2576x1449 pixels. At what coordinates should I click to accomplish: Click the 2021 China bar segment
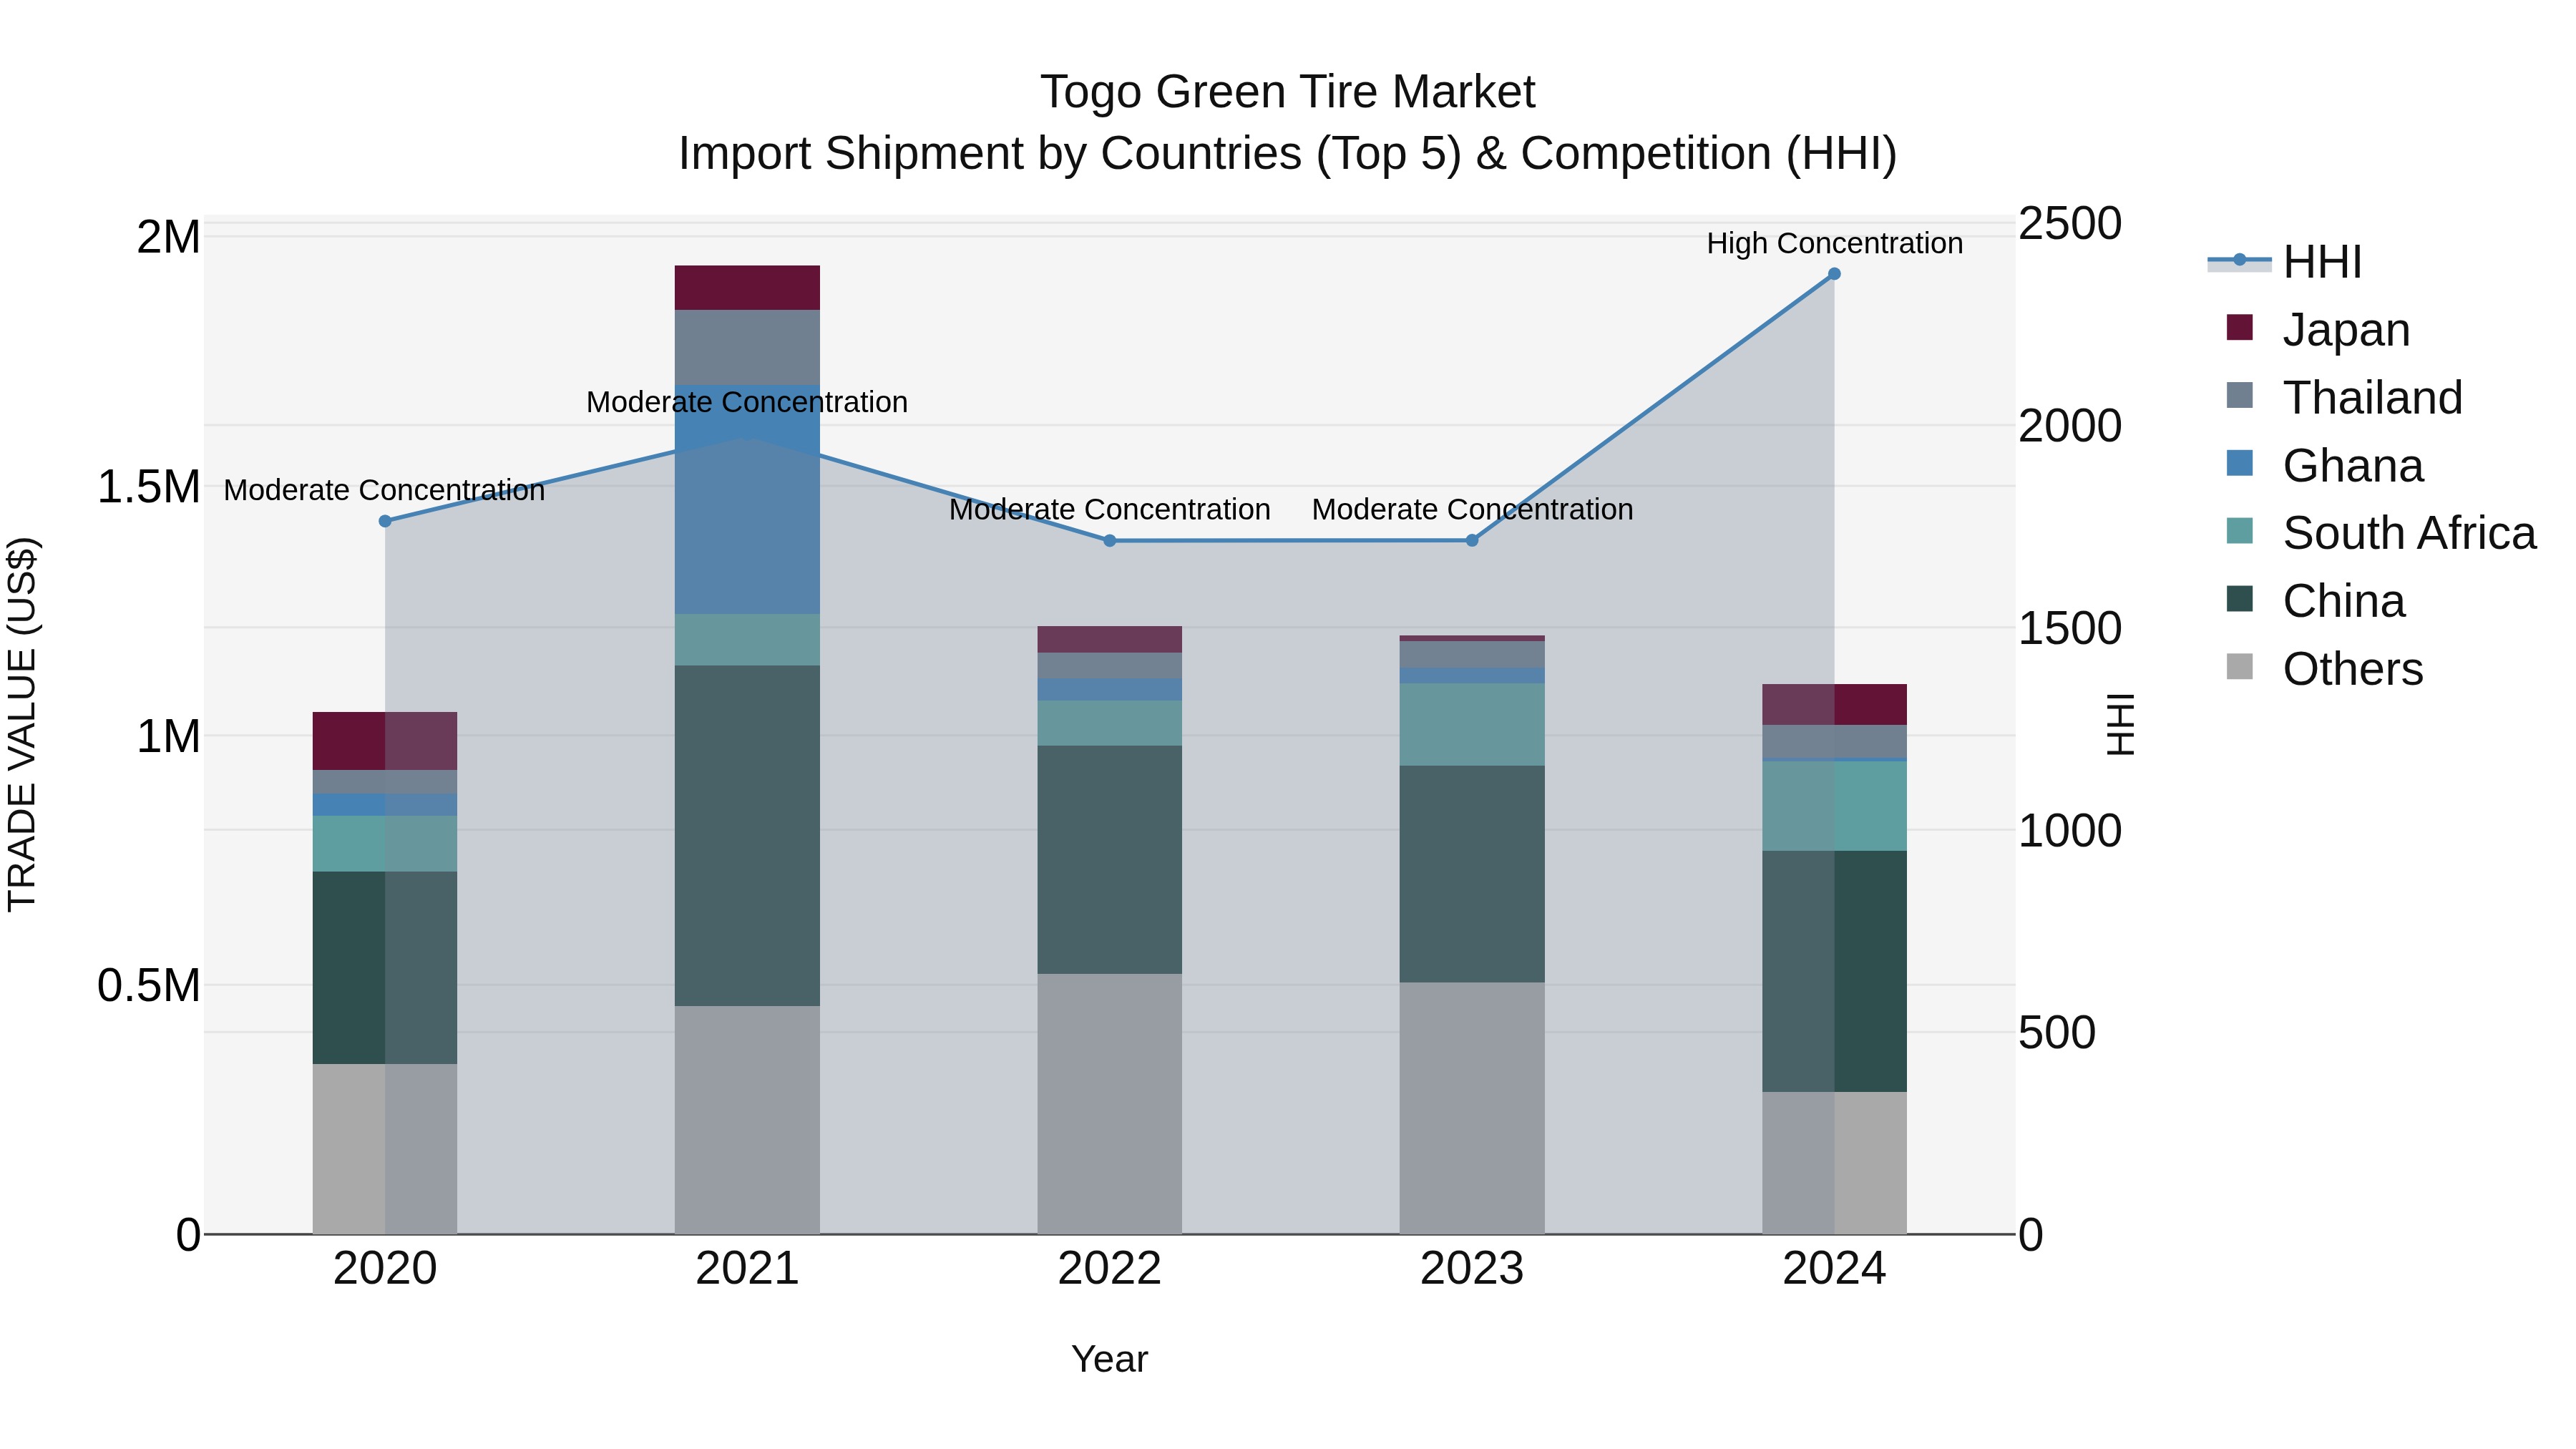tap(747, 836)
